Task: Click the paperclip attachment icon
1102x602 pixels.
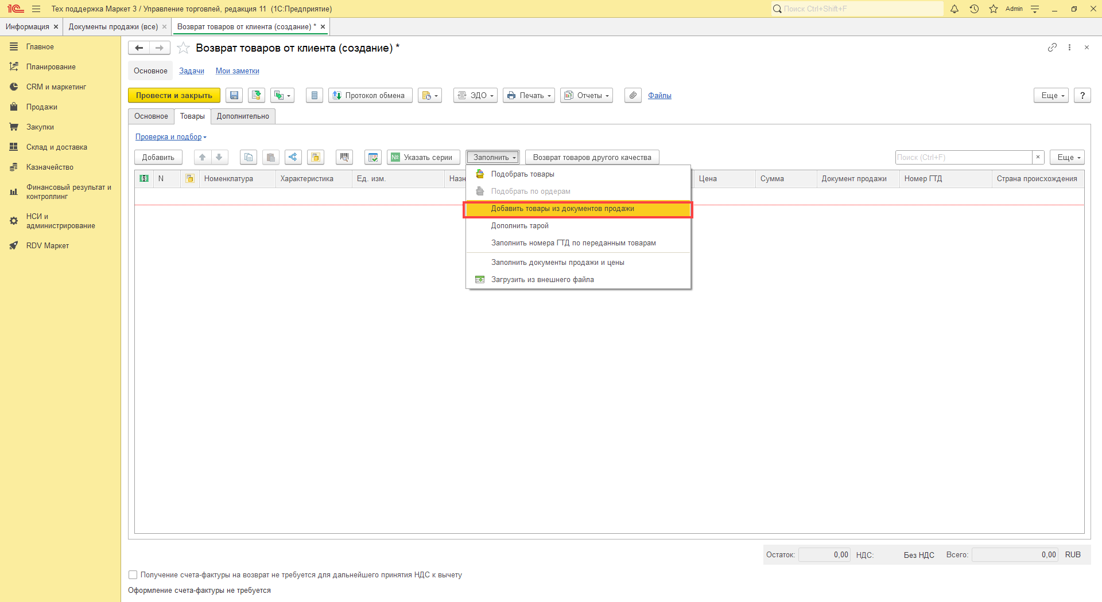Action: tap(633, 96)
